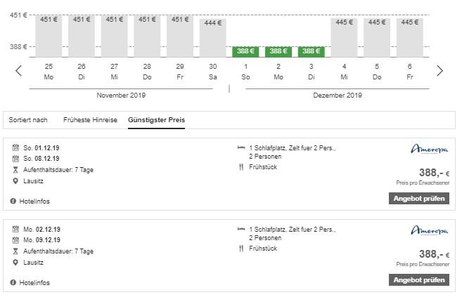Click the info icon in second offer
This screenshot has height=297, width=462.
13,283
